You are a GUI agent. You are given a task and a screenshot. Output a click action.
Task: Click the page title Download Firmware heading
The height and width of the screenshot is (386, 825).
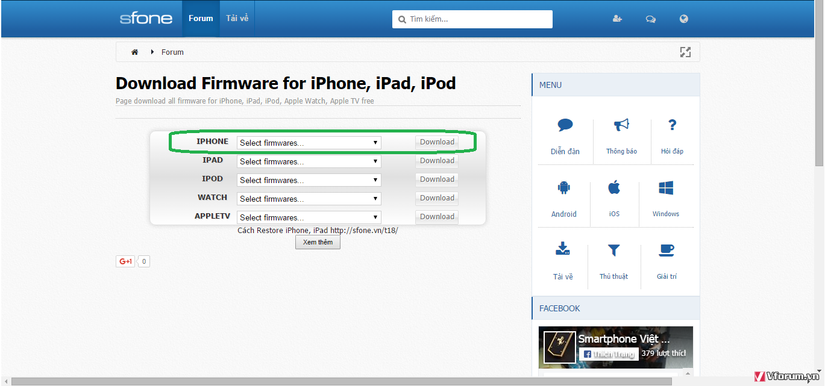pyautogui.click(x=286, y=83)
